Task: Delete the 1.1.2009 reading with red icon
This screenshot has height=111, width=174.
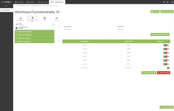Action: 166,49
